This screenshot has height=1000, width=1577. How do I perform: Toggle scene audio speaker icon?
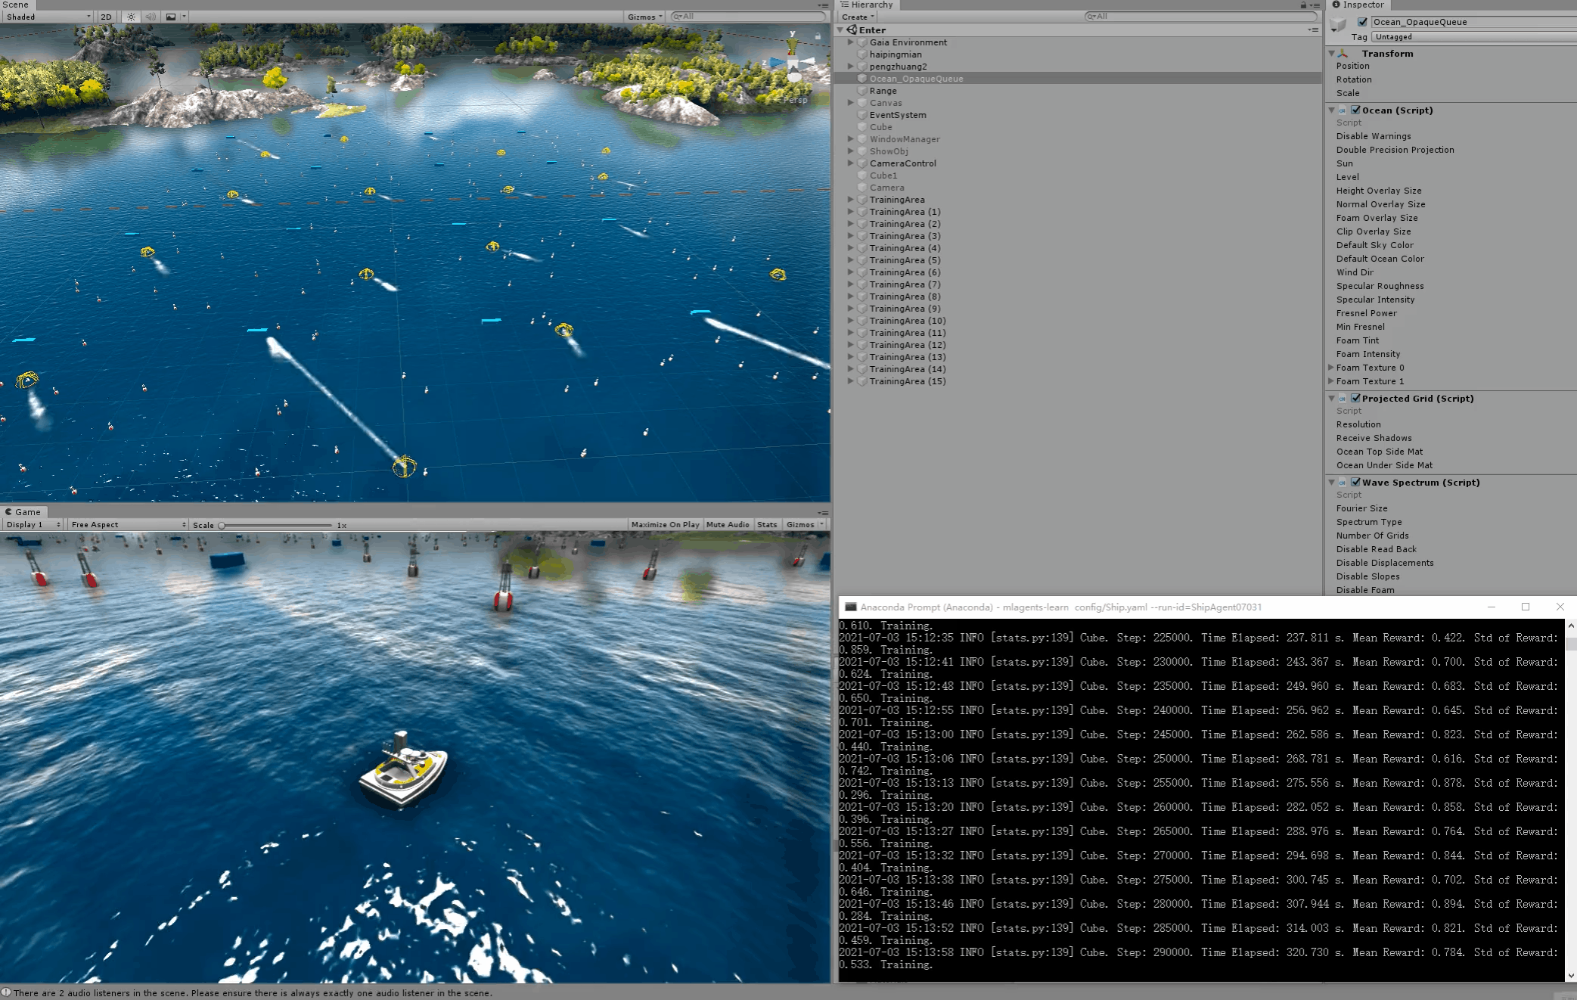click(x=150, y=17)
